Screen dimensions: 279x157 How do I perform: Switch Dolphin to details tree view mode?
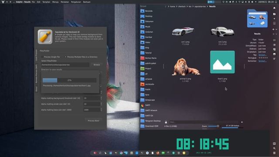pyautogui.click(x=274, y=49)
